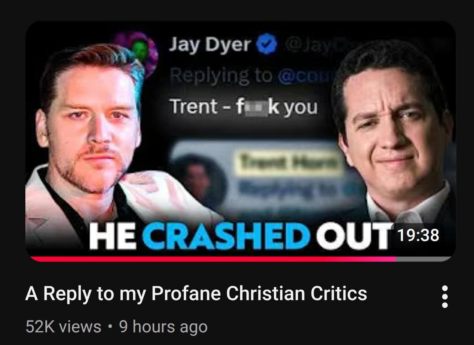Click the blue "CRASHED" word in the caption
This screenshot has height=345, width=474.
click(x=227, y=236)
